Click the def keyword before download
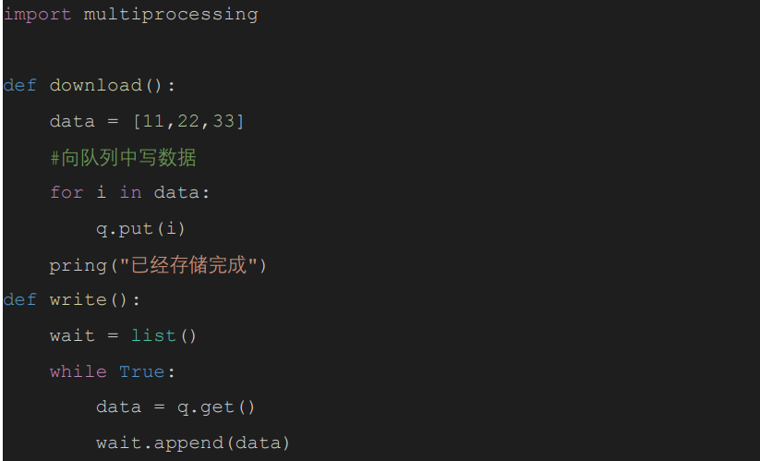This screenshot has height=461, width=760. pos(19,85)
